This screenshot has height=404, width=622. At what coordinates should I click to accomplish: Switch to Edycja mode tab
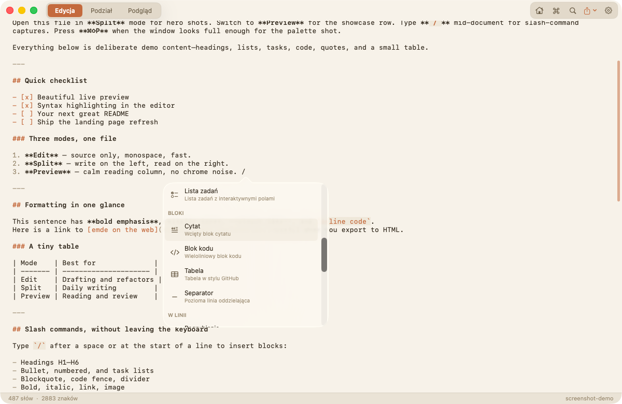click(65, 10)
